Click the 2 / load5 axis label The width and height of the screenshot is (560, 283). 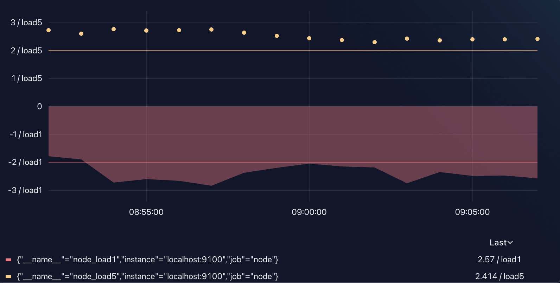(26, 51)
